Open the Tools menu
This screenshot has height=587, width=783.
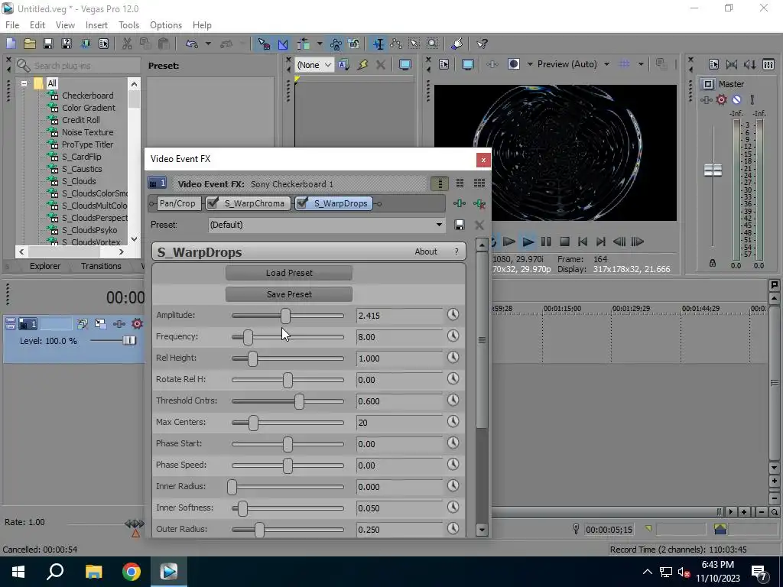click(x=128, y=25)
